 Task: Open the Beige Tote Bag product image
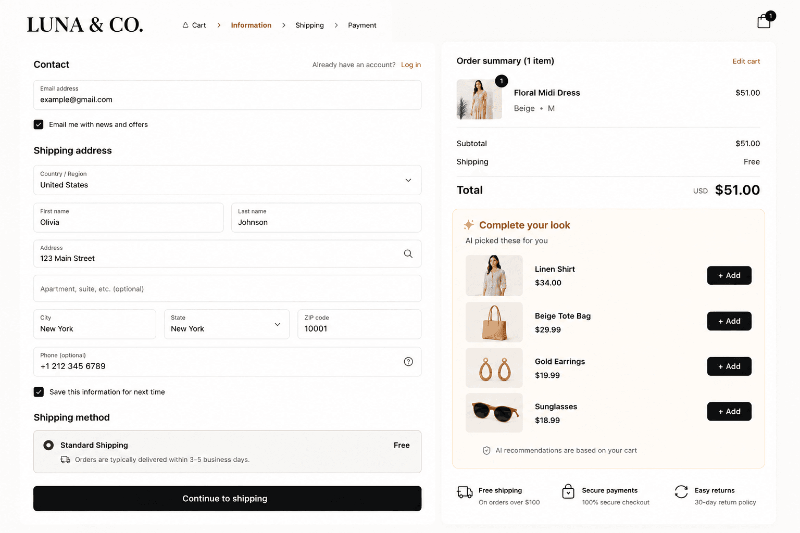click(x=494, y=322)
